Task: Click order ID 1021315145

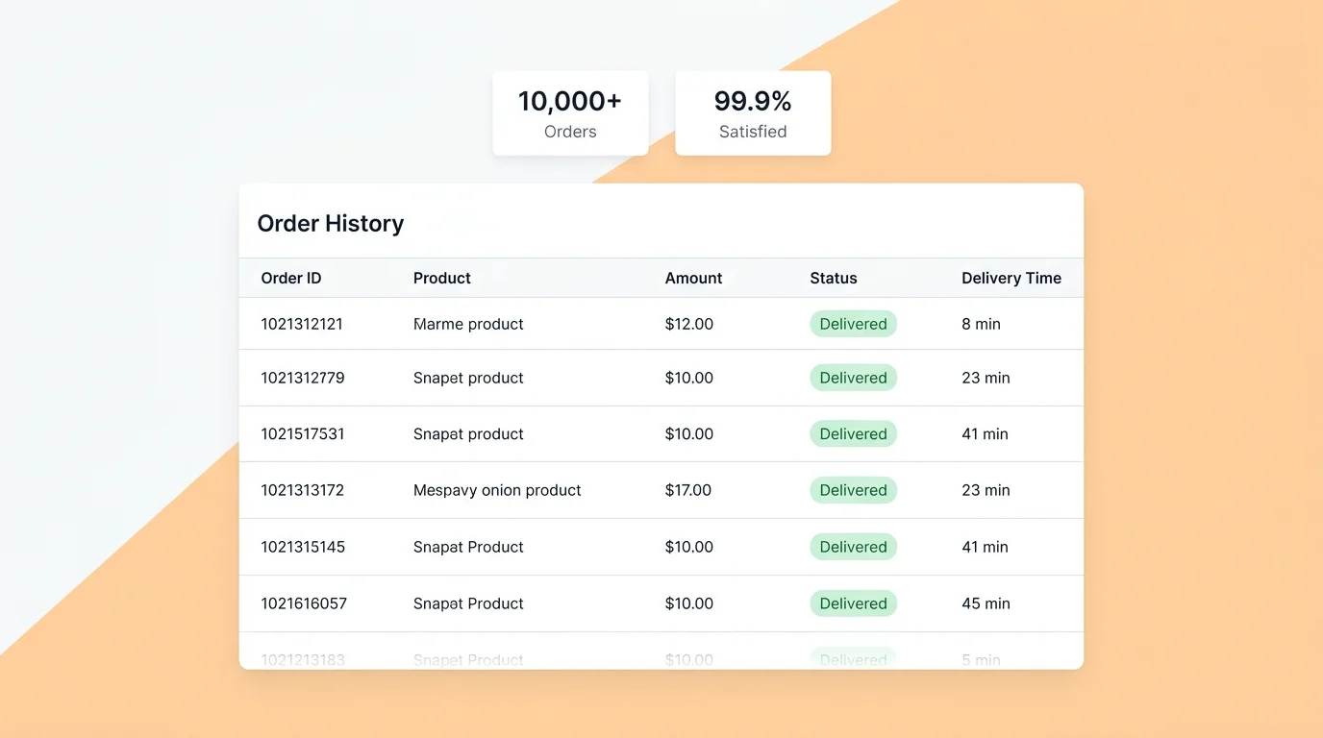Action: [x=303, y=547]
